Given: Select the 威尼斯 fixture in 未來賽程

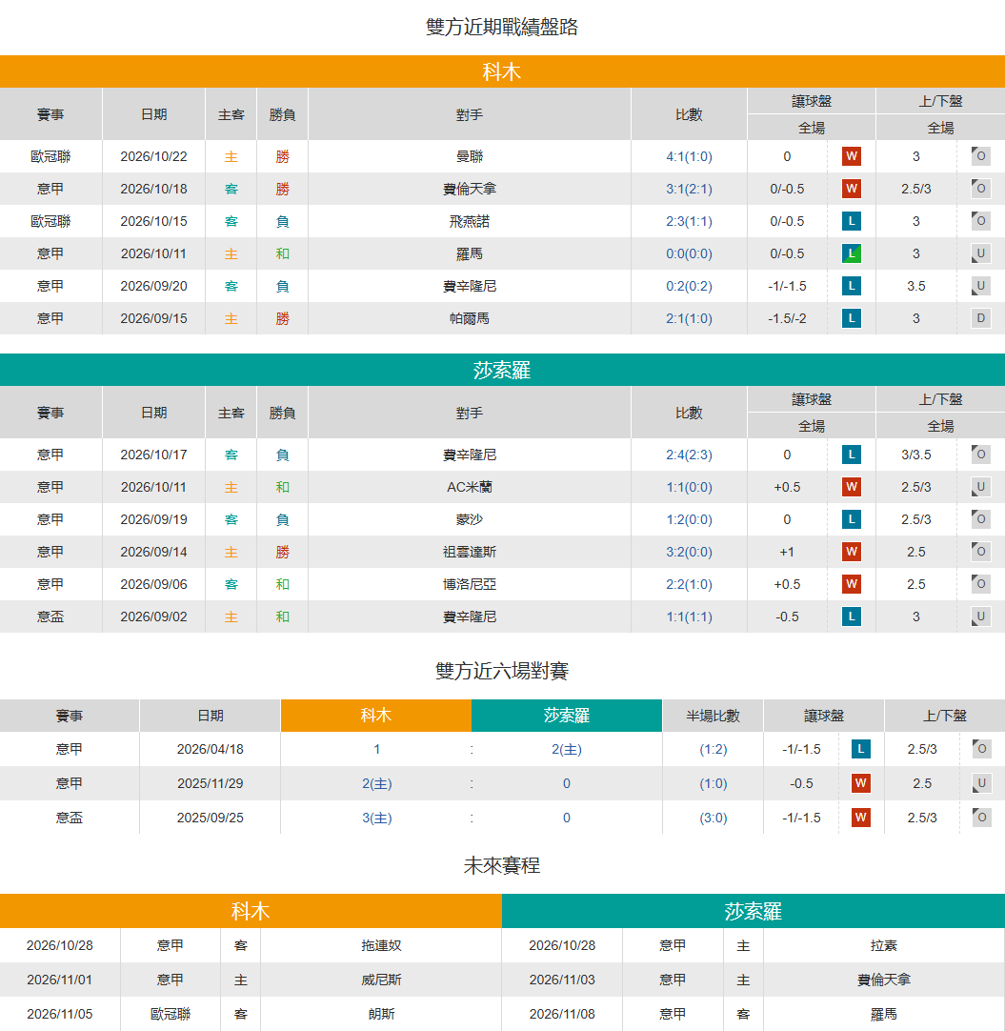Looking at the screenshot, I should click(x=381, y=980).
